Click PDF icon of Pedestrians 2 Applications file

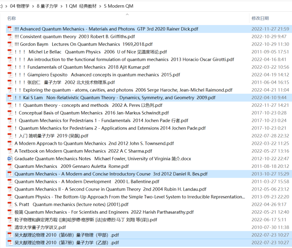(x=10, y=128)
